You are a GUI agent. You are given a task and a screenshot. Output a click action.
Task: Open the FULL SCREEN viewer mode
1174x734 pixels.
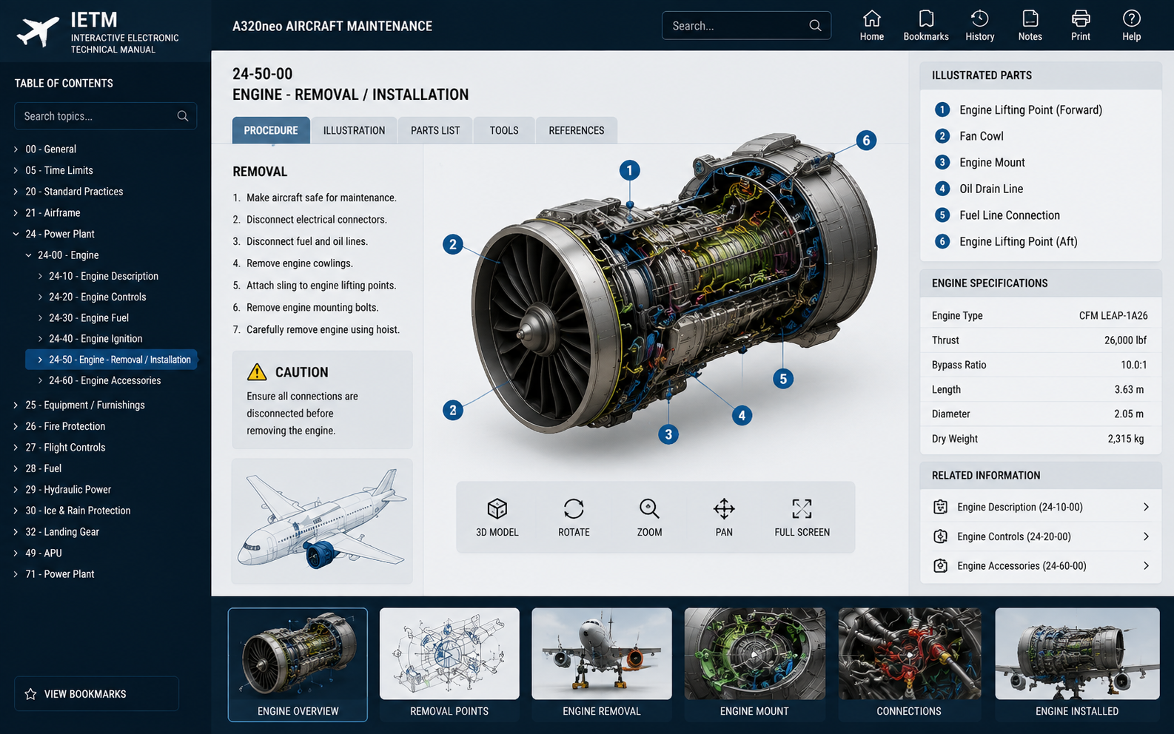point(802,517)
